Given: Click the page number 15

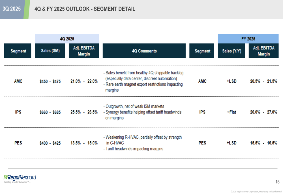Looking at the screenshot, I should pyautogui.click(x=277, y=182).
